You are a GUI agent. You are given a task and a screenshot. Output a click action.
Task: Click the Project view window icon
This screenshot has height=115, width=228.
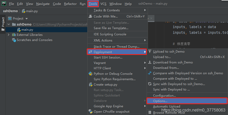[10, 19]
